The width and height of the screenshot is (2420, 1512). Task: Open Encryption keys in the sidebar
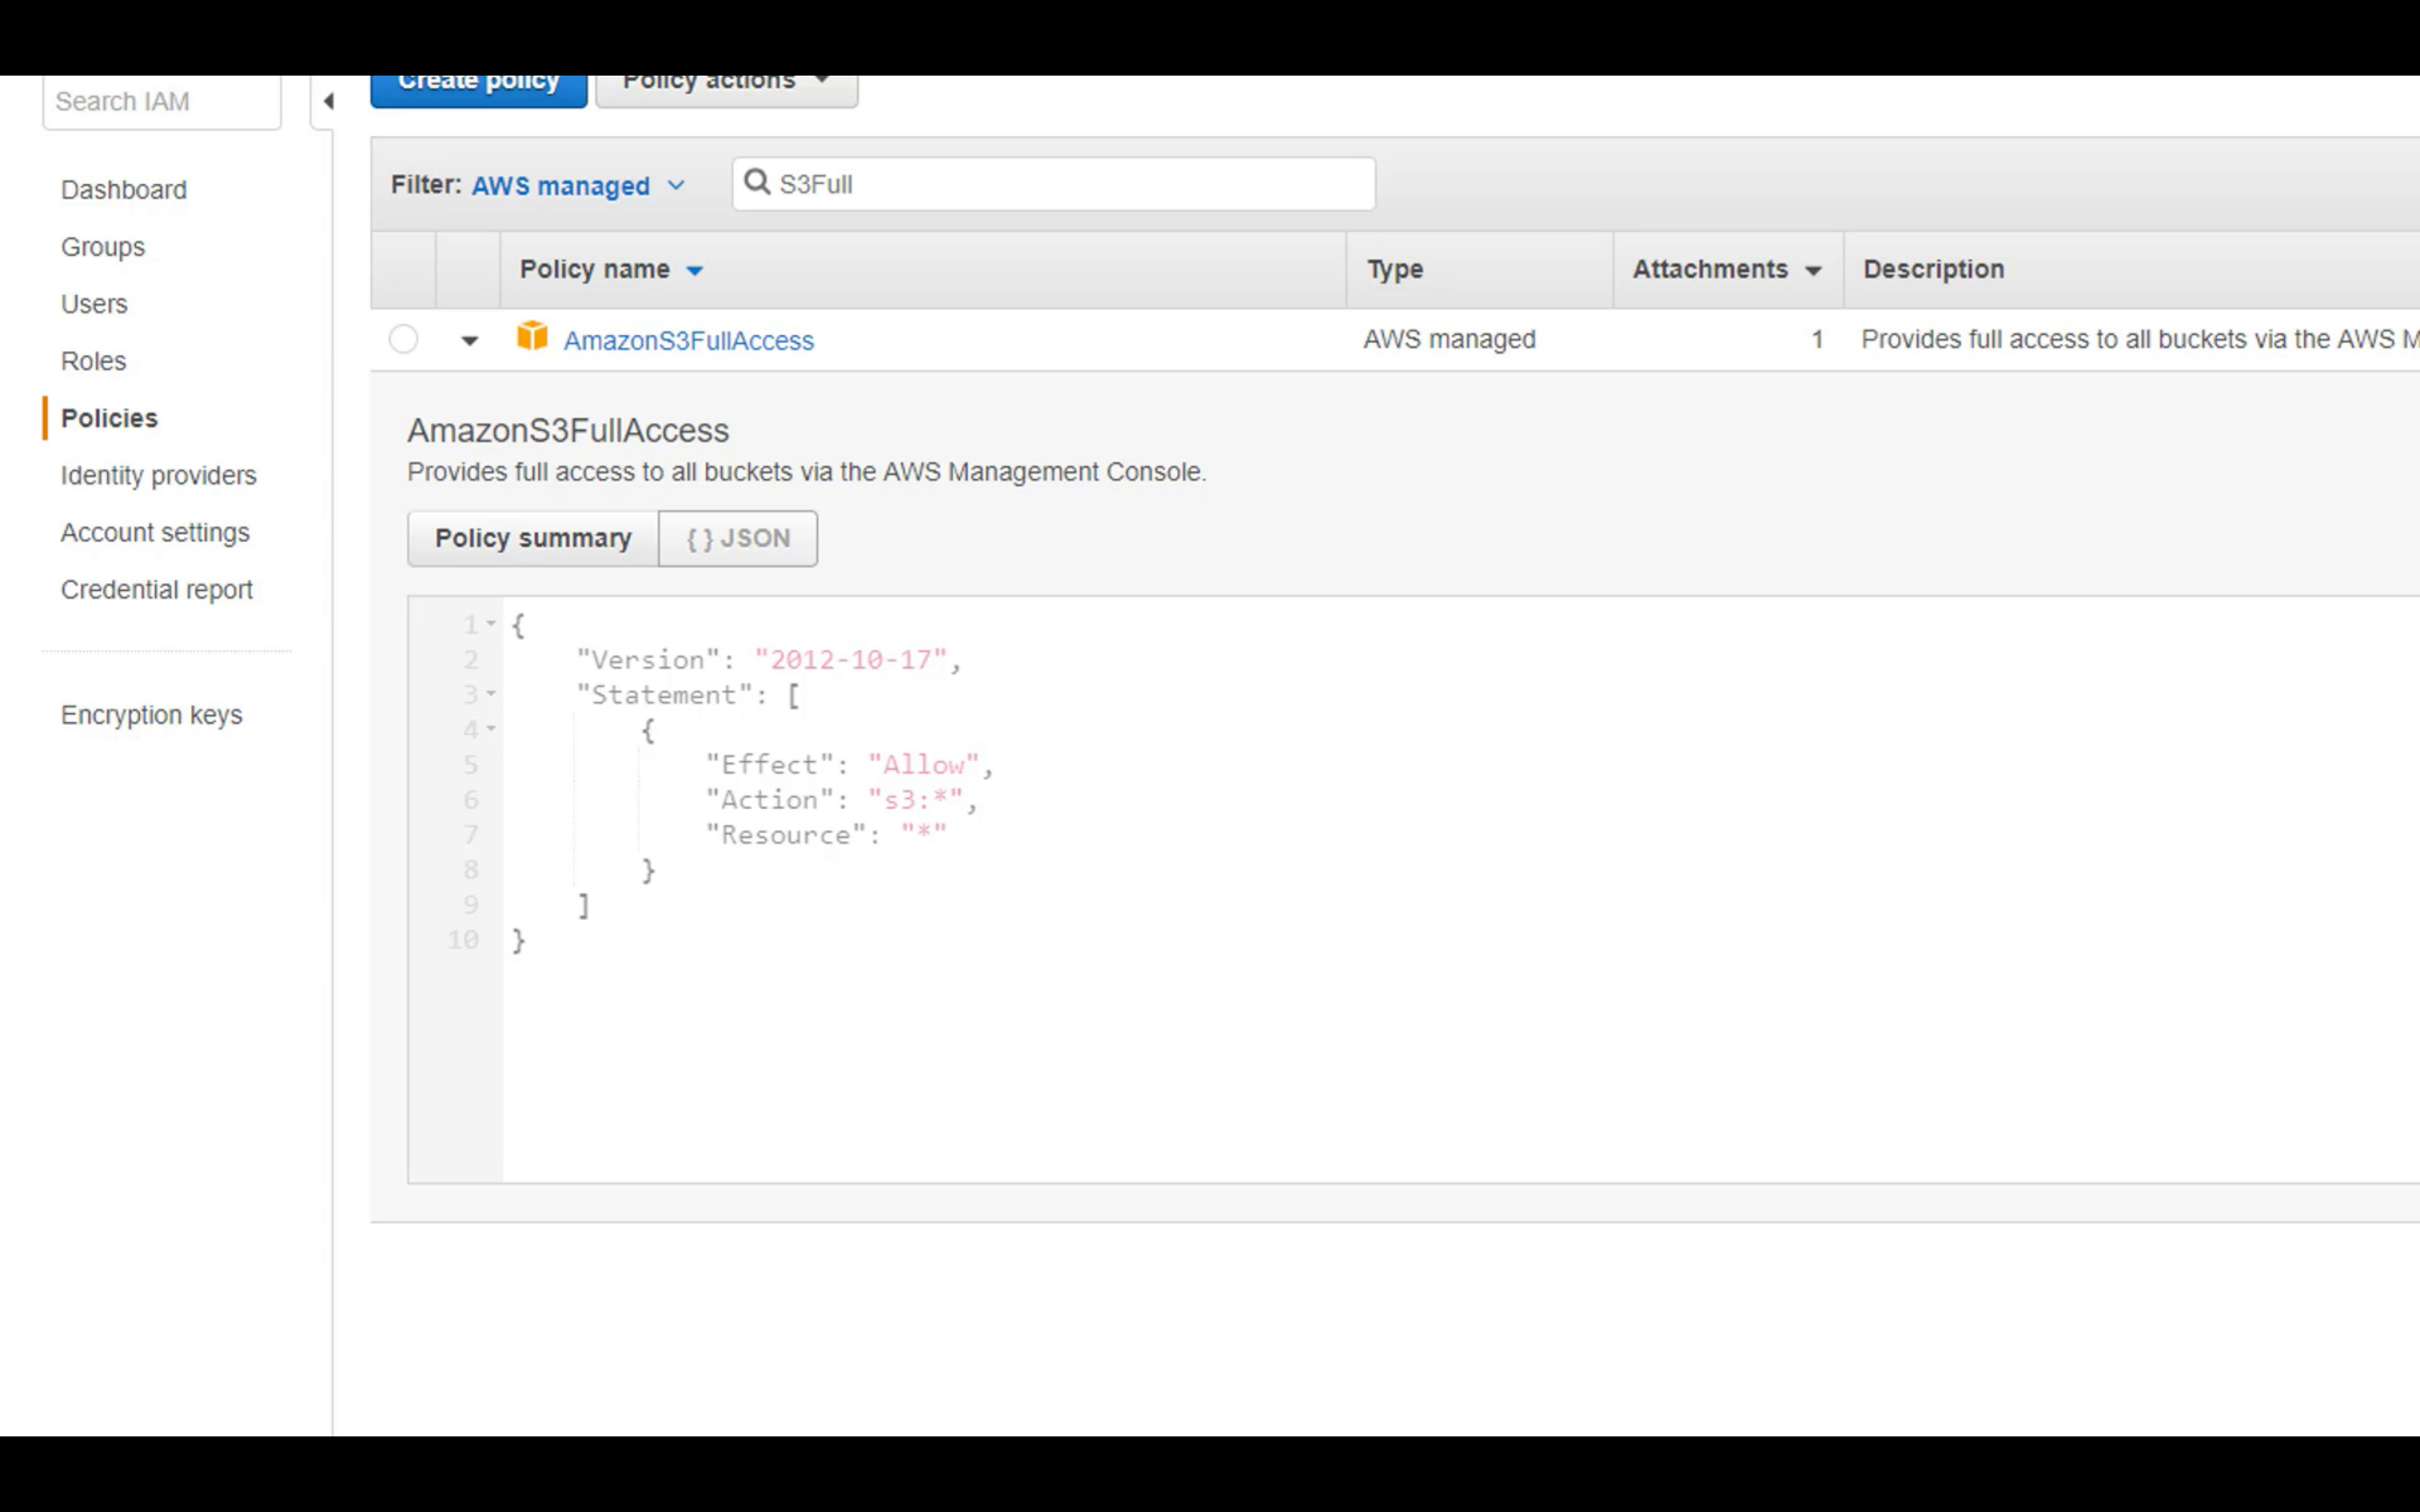[x=151, y=715]
